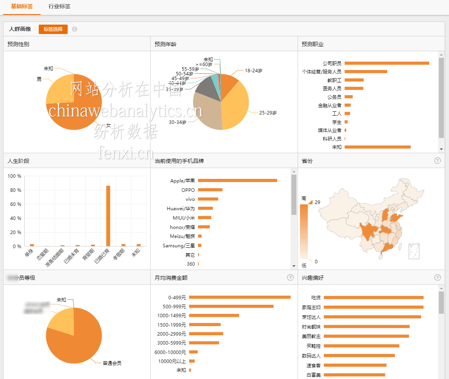449x379 pixels.
Task: Switch to the 行业标签 tab
Action: point(59,7)
